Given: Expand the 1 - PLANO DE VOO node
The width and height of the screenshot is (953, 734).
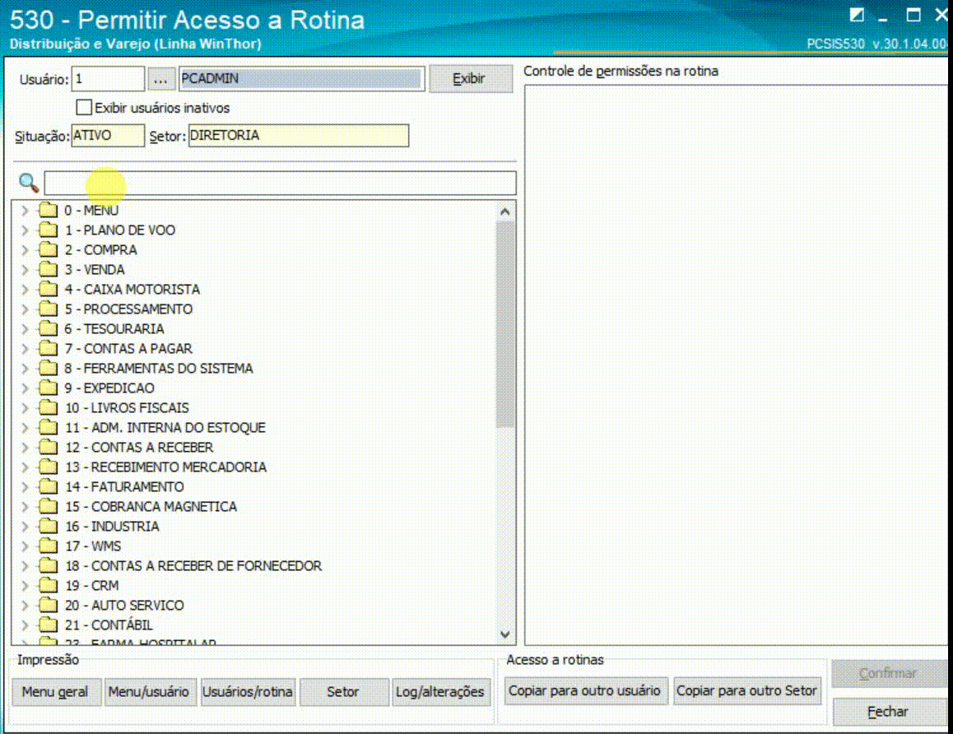Looking at the screenshot, I should pyautogui.click(x=25, y=230).
